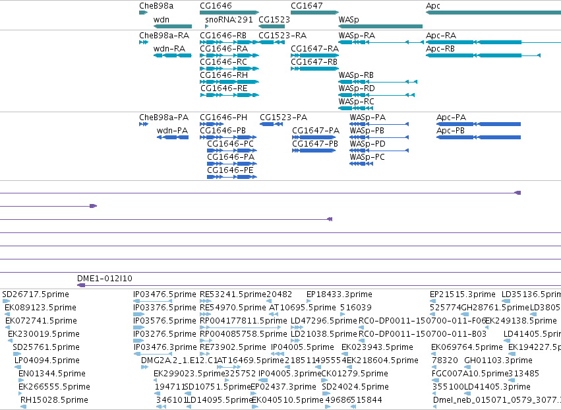Select protein WASp-PB

379,137
